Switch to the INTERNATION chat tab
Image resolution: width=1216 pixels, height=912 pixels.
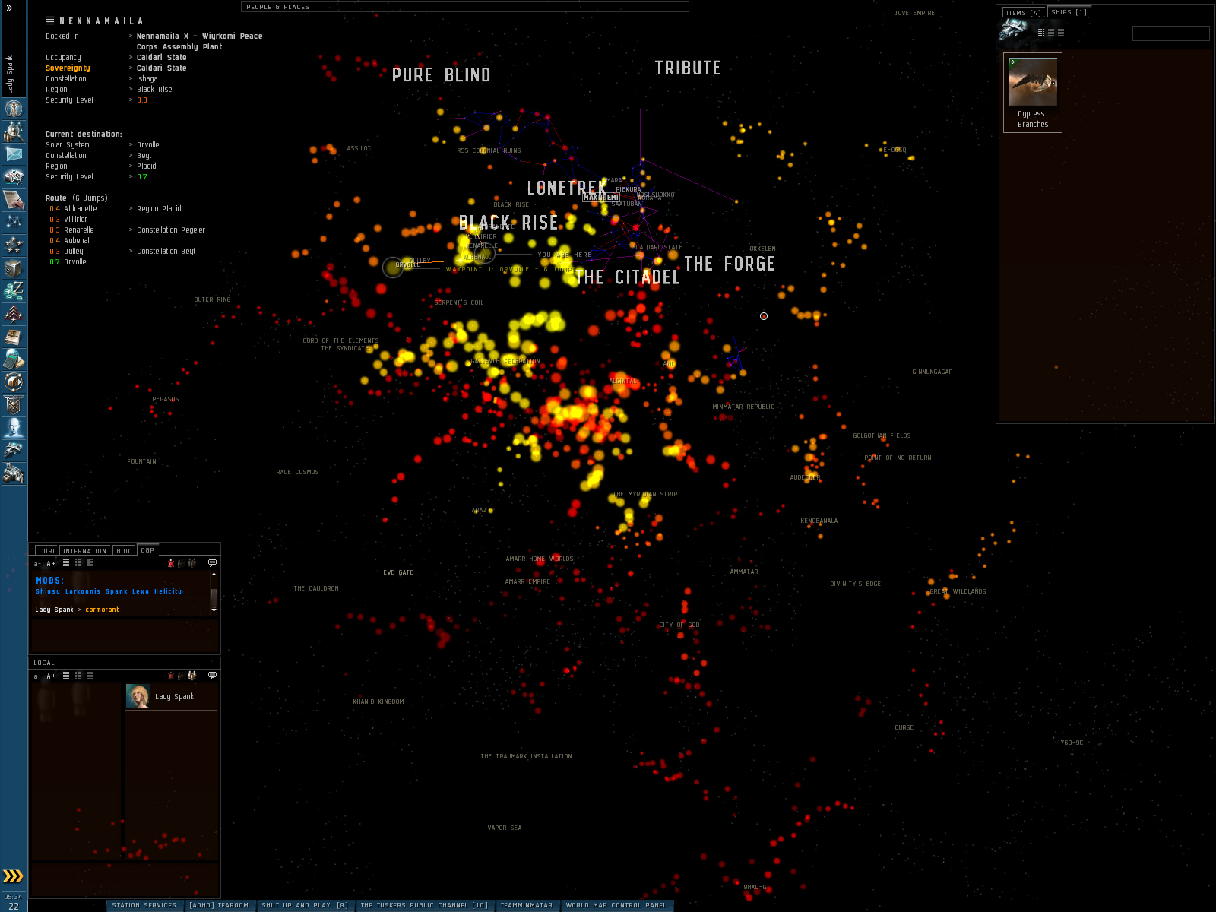[x=85, y=551]
